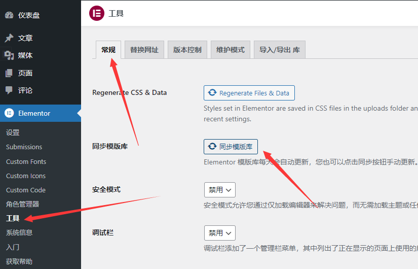
Task: Click the Elementor logo in the page header
Action: [x=97, y=13]
